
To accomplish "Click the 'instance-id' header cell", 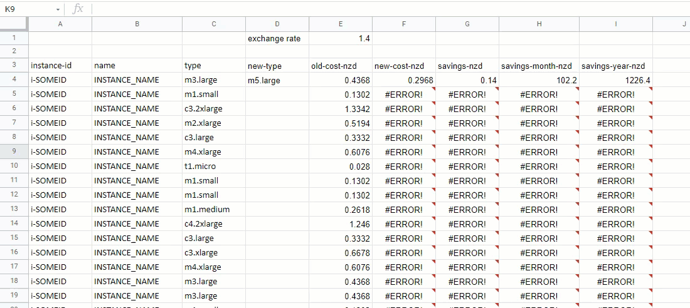I will pyautogui.click(x=60, y=66).
